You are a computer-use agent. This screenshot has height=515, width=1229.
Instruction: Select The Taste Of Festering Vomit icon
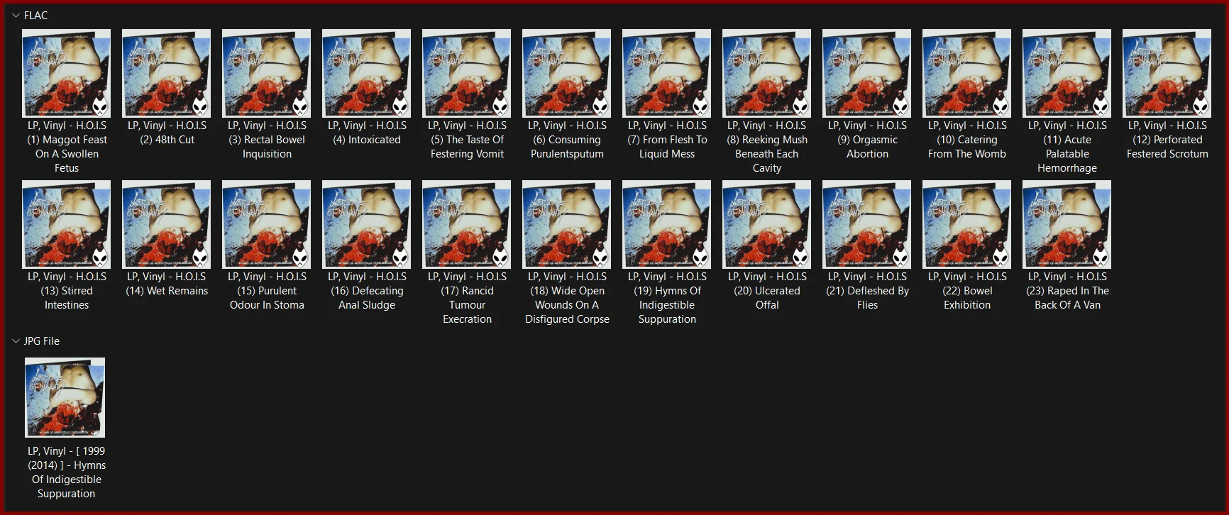pyautogui.click(x=467, y=73)
